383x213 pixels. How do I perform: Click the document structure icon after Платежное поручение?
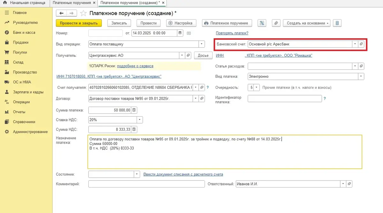point(262,23)
